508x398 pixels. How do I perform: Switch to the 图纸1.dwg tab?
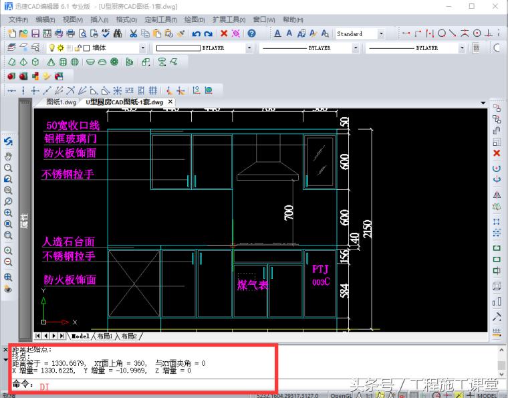[61, 102]
